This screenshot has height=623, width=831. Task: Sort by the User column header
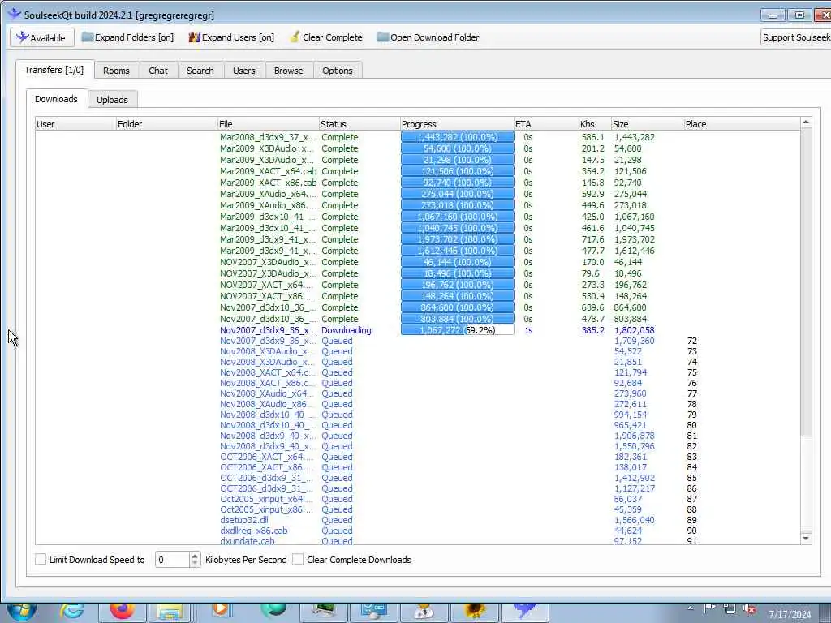point(75,124)
